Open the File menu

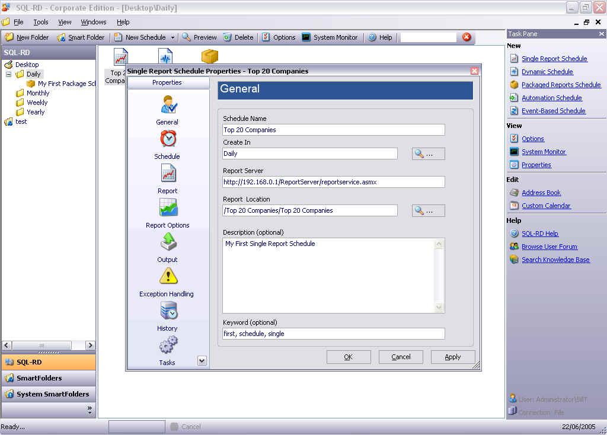(18, 22)
